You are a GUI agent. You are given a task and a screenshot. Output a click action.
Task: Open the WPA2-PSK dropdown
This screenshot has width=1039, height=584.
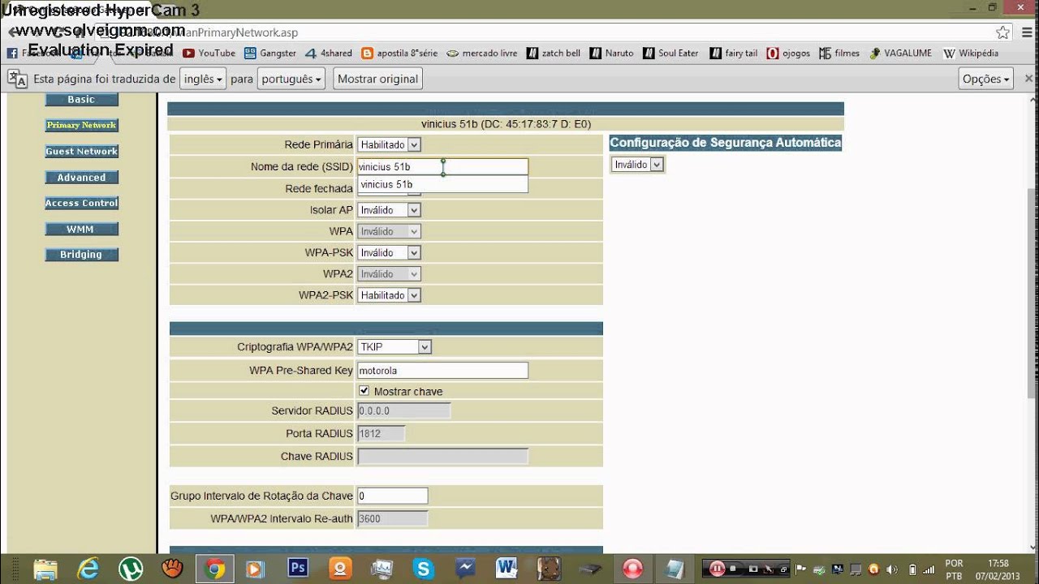click(389, 295)
